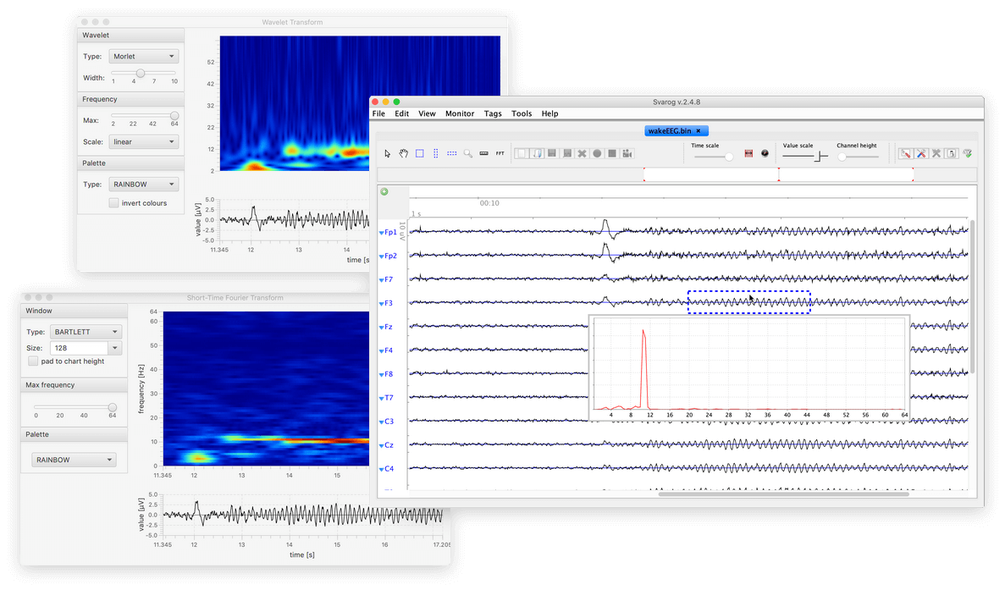The width and height of the screenshot is (1005, 590).
Task: Click the Cz channel label
Action: [x=389, y=445]
